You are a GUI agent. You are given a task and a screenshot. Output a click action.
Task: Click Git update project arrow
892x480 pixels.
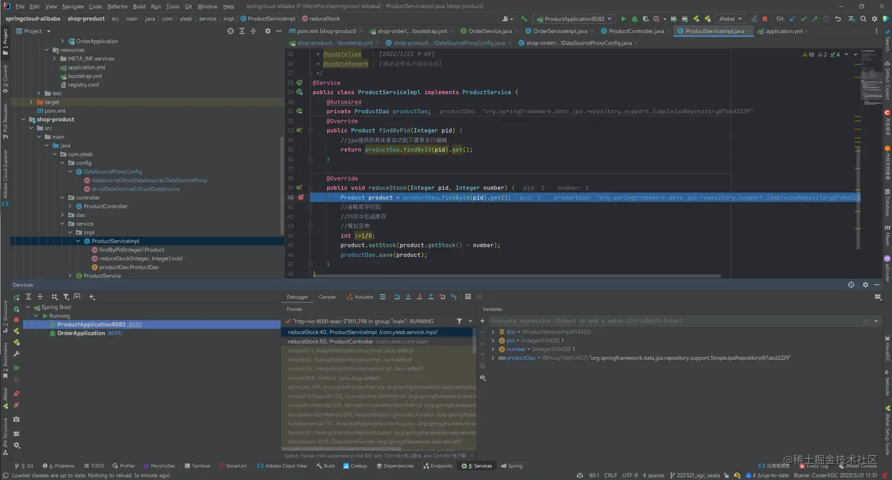point(792,19)
